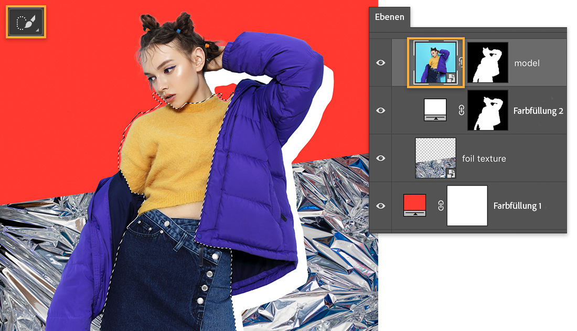
Task: Click the foil texture layer name
Action: tap(484, 159)
